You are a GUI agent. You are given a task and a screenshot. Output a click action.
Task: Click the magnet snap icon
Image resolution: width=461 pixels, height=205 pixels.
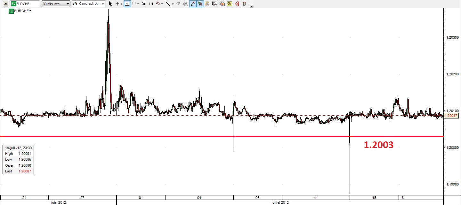244,4
